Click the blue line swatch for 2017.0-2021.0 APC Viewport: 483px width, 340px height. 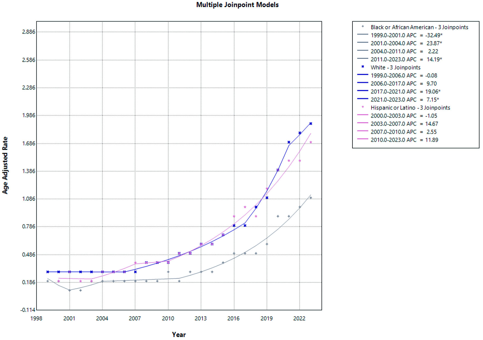[363, 91]
